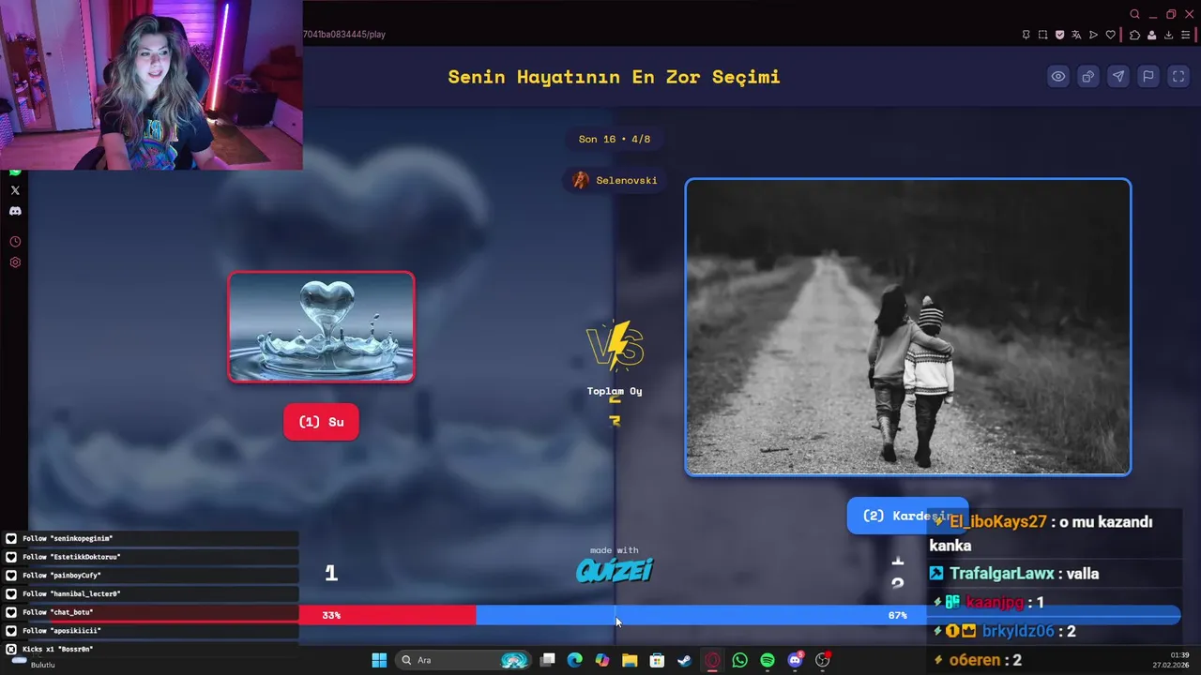Click the play-shaped send icon in address bar
Screen dimensions: 1201x675
point(1093,35)
